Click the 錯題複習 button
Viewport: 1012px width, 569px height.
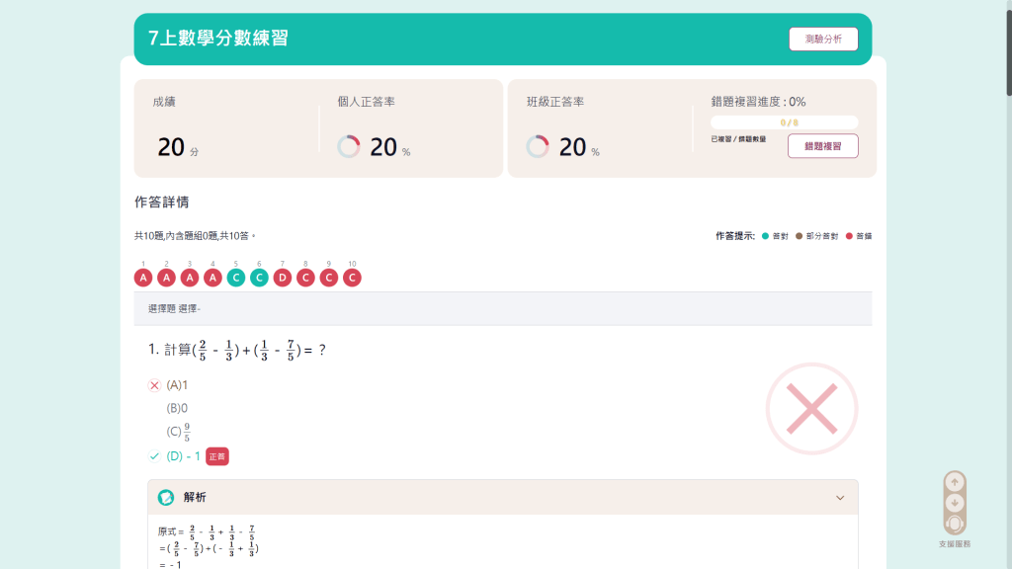[822, 146]
